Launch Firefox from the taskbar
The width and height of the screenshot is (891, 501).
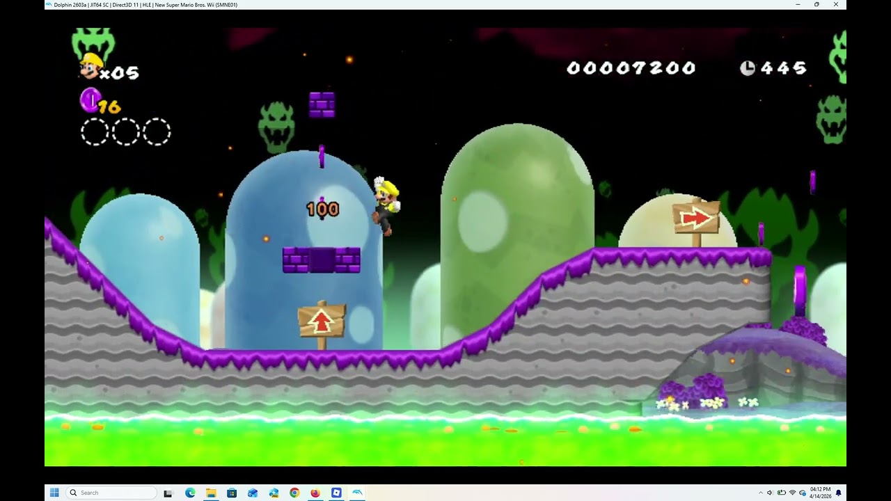click(x=315, y=493)
